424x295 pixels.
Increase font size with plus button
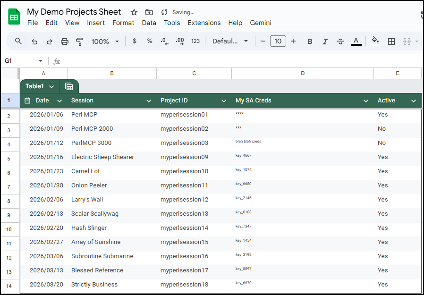(x=293, y=42)
